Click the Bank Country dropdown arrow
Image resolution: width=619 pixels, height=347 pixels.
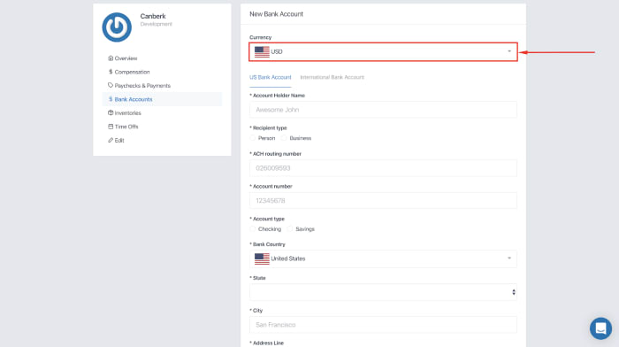click(509, 258)
